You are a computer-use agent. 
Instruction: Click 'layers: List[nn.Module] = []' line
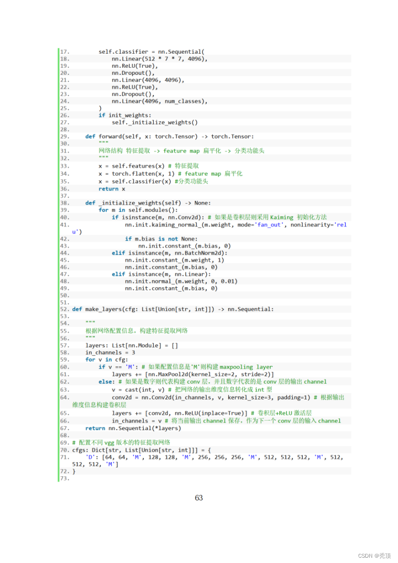coord(132,345)
